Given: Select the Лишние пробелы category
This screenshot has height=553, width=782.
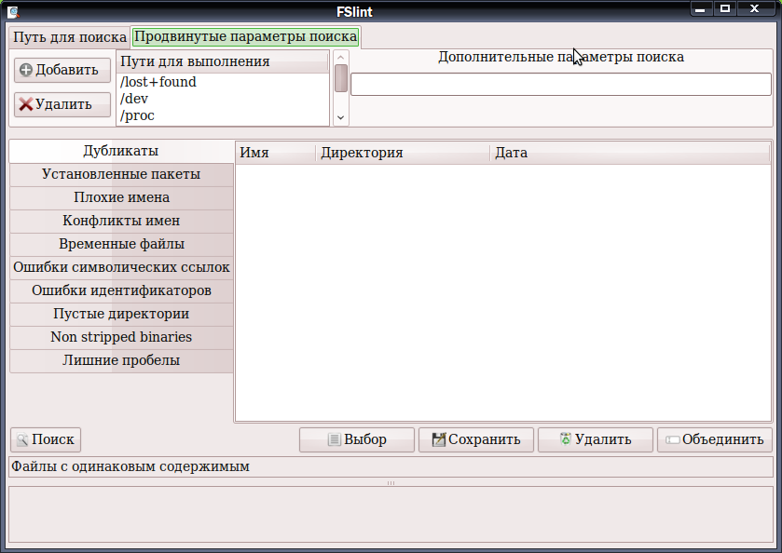Looking at the screenshot, I should [x=121, y=360].
